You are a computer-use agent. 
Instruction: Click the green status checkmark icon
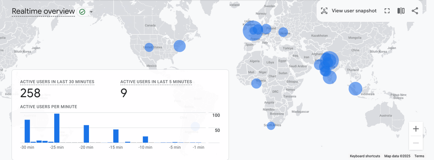point(82,12)
